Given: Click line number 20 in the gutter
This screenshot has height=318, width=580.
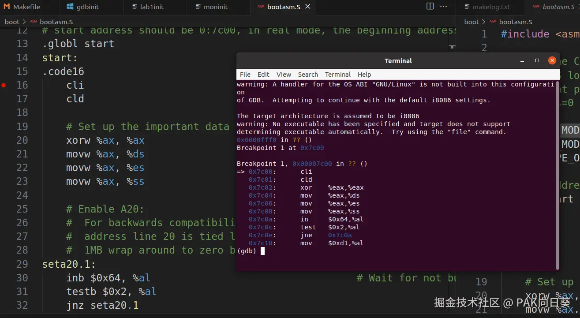Looking at the screenshot, I should tap(22, 140).
